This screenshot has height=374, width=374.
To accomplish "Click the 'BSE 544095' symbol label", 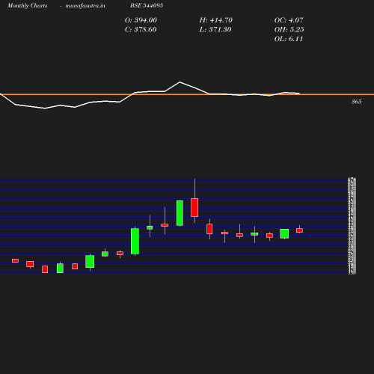I will 147,5.
